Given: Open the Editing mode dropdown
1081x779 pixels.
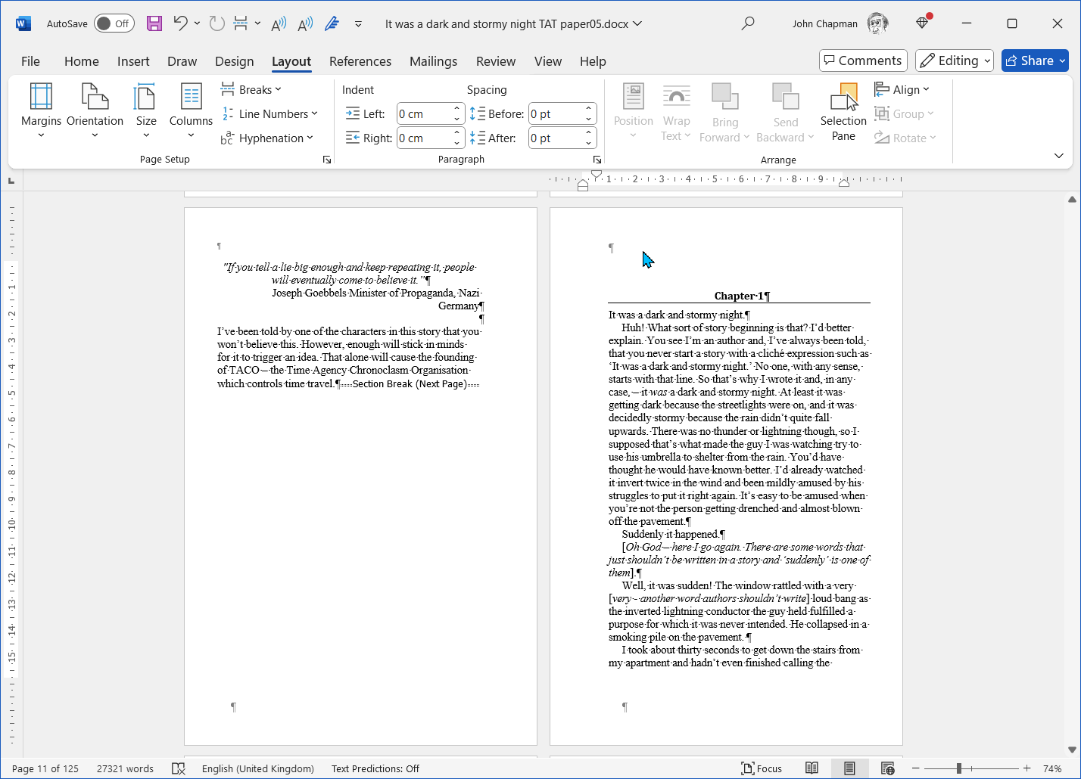Looking at the screenshot, I should (x=955, y=61).
